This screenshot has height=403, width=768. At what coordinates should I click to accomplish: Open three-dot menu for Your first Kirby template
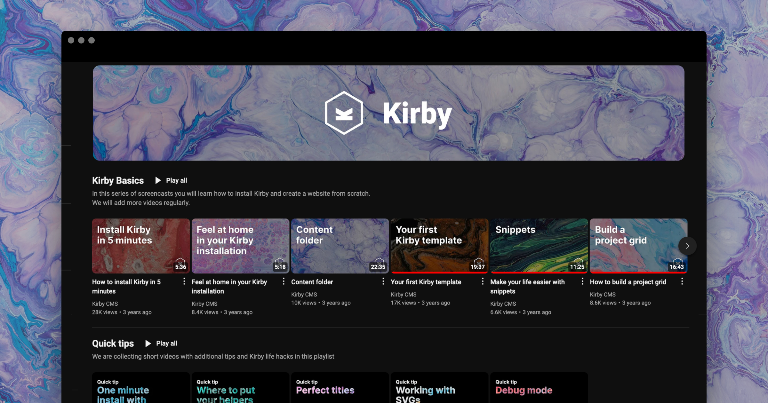click(x=483, y=281)
